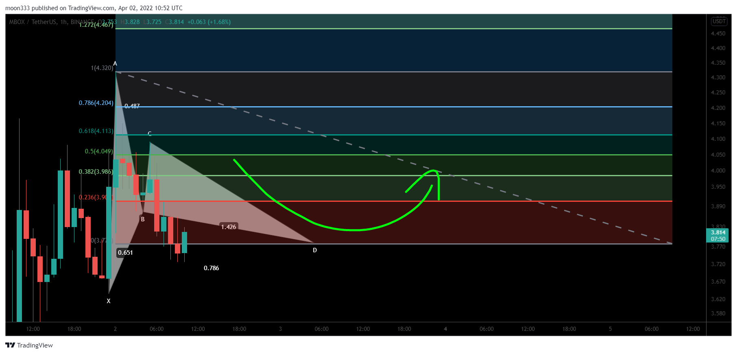The height and width of the screenshot is (354, 737).
Task: Click the 1.426 ratio label on pattern
Action: tap(229, 227)
